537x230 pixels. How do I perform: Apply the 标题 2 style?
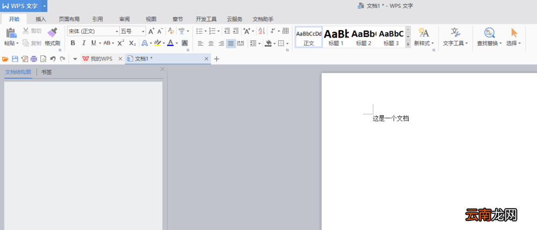click(364, 37)
